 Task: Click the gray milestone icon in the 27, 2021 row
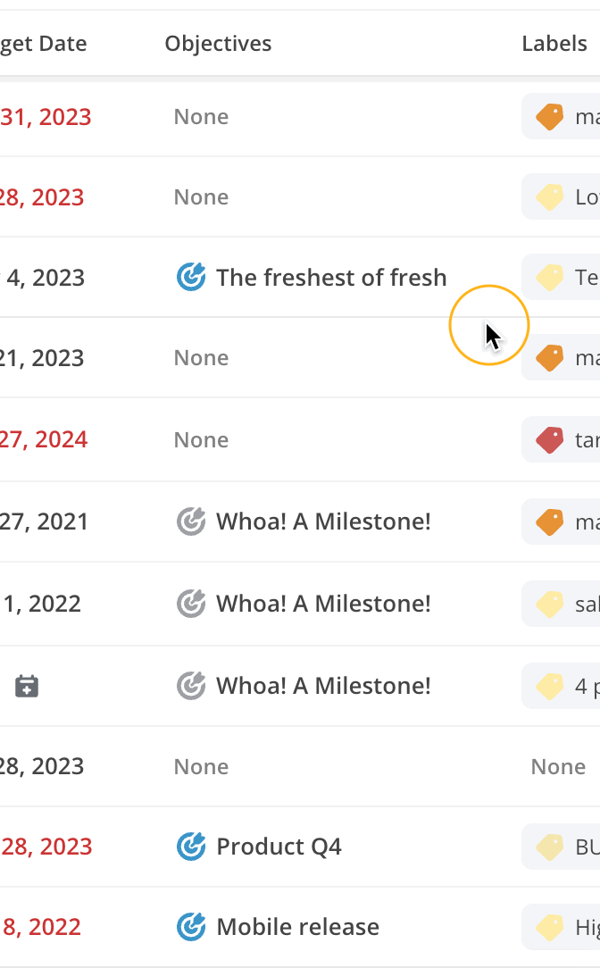pyautogui.click(x=191, y=522)
